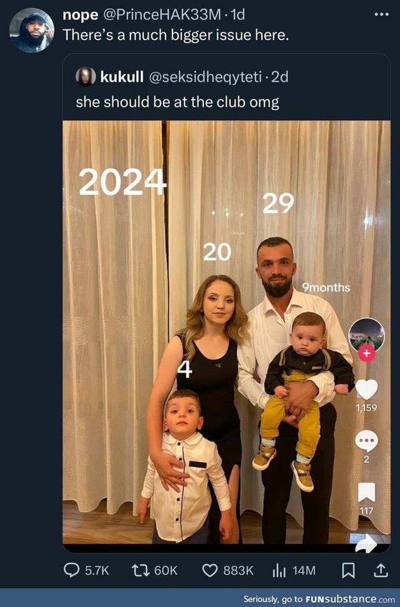
Task: Open the @seksidheqyteti handle link
Action: tap(206, 77)
